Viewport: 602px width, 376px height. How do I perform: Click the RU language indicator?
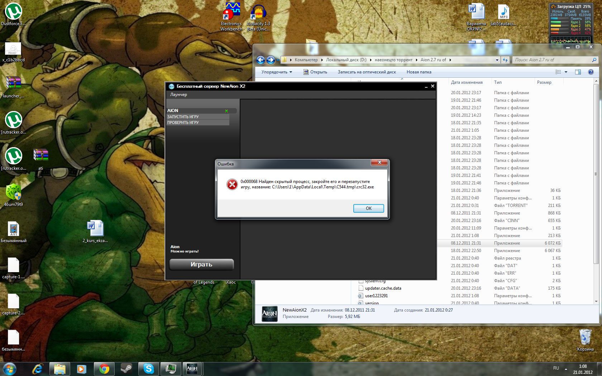tap(556, 368)
